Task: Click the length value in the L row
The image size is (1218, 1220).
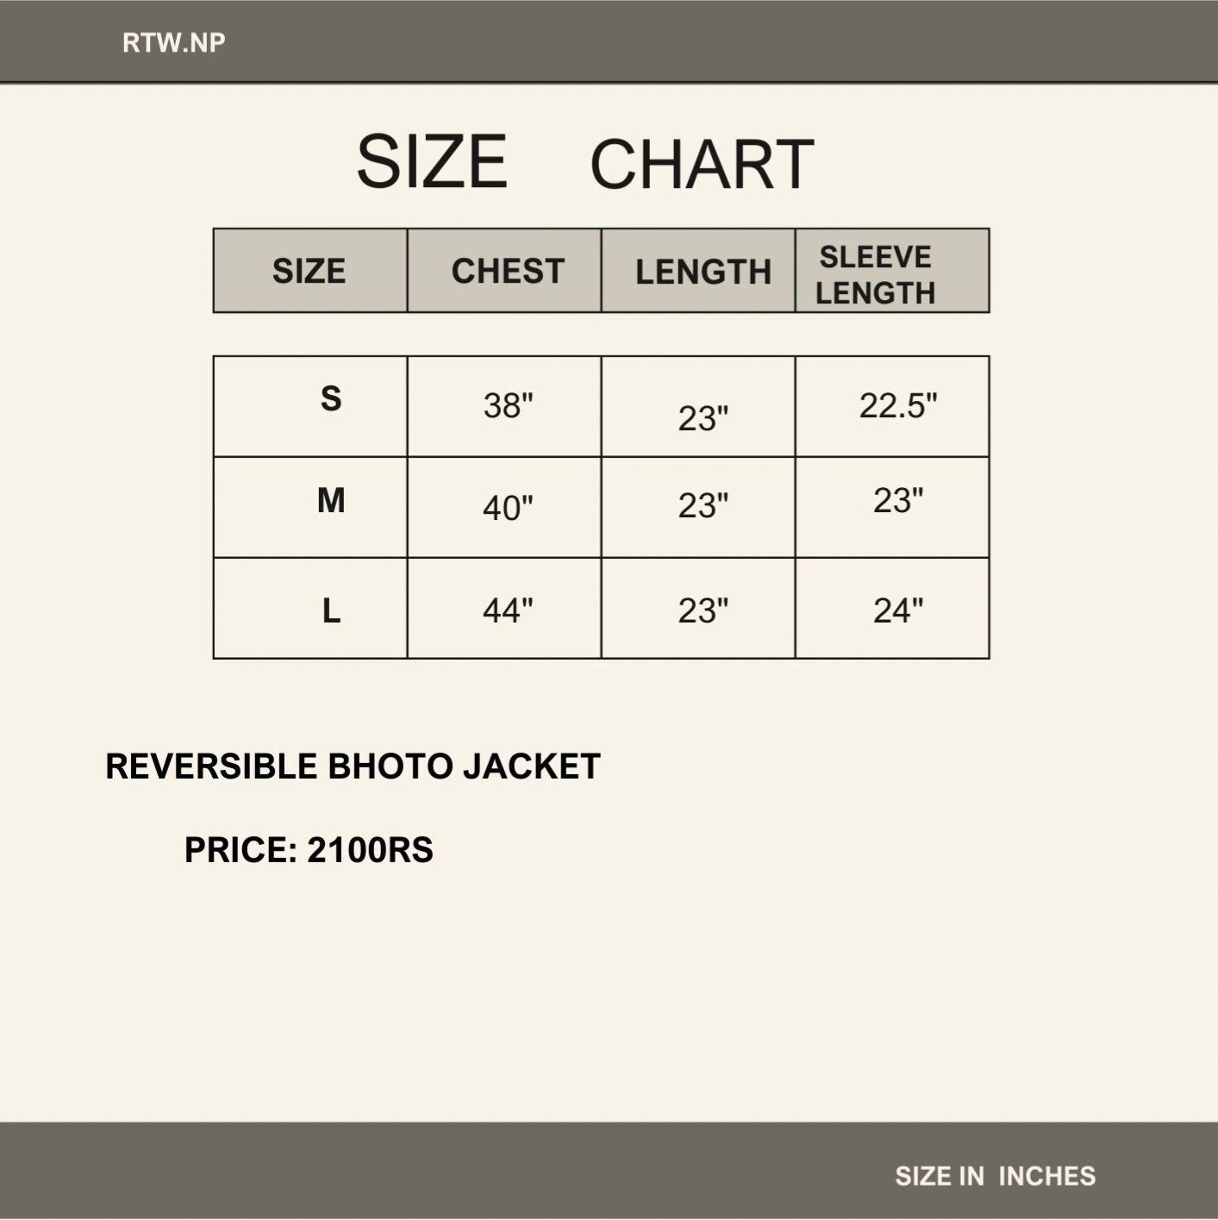Action: coord(703,610)
